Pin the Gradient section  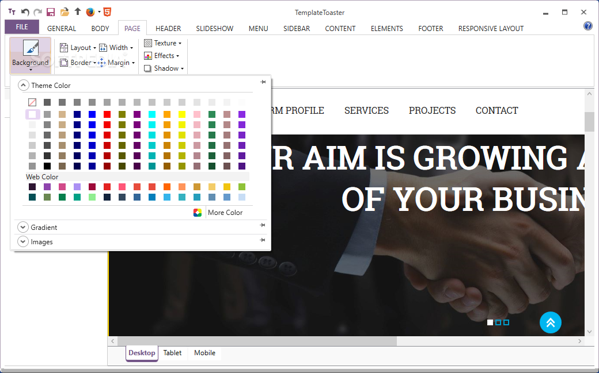263,225
